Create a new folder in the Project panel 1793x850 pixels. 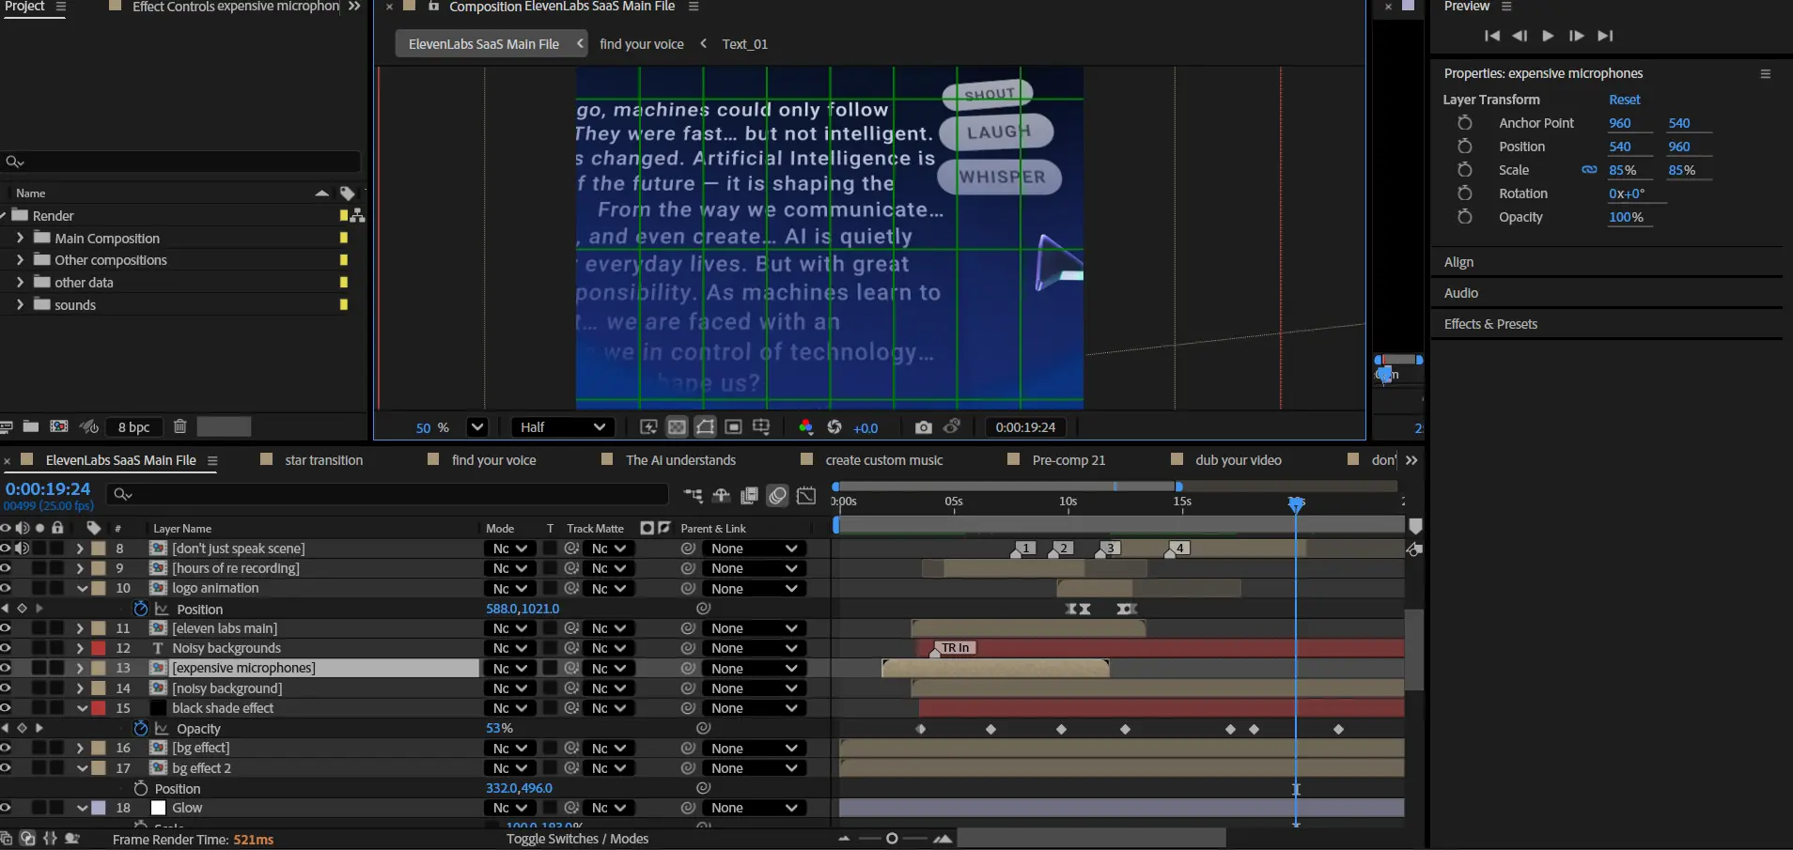(31, 426)
